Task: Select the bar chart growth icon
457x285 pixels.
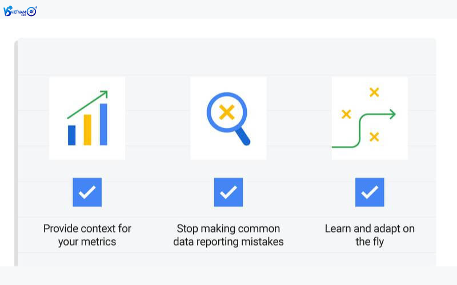Action: 87,118
